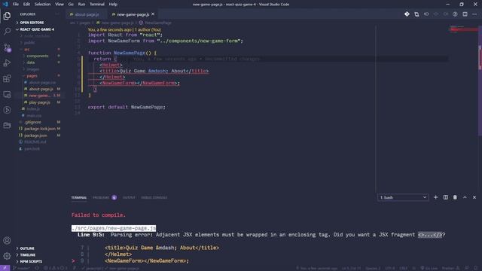Open the Run and Debug view
Image resolution: width=482 pixels, height=271 pixels.
coord(7,63)
